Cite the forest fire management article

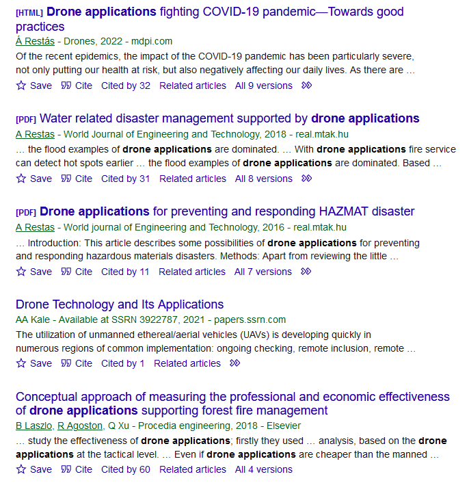point(77,469)
